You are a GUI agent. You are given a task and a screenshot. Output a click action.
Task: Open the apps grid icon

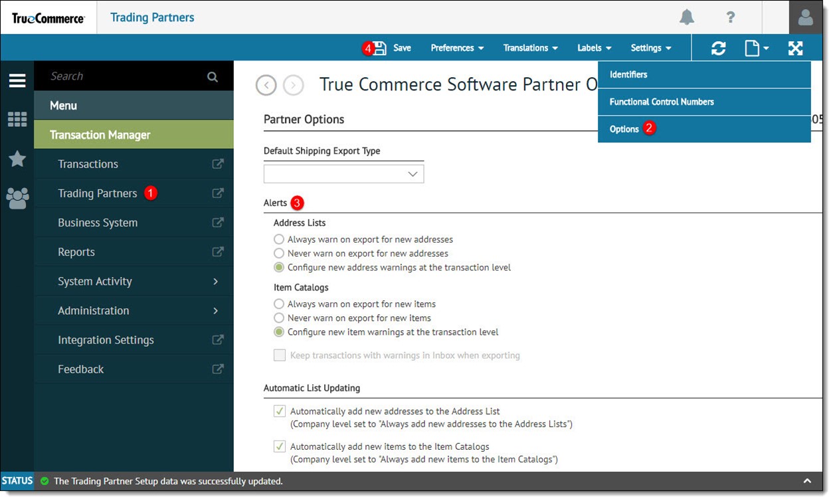coord(17,120)
